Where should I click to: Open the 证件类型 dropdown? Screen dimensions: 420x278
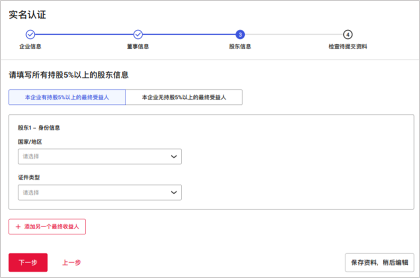100,193
